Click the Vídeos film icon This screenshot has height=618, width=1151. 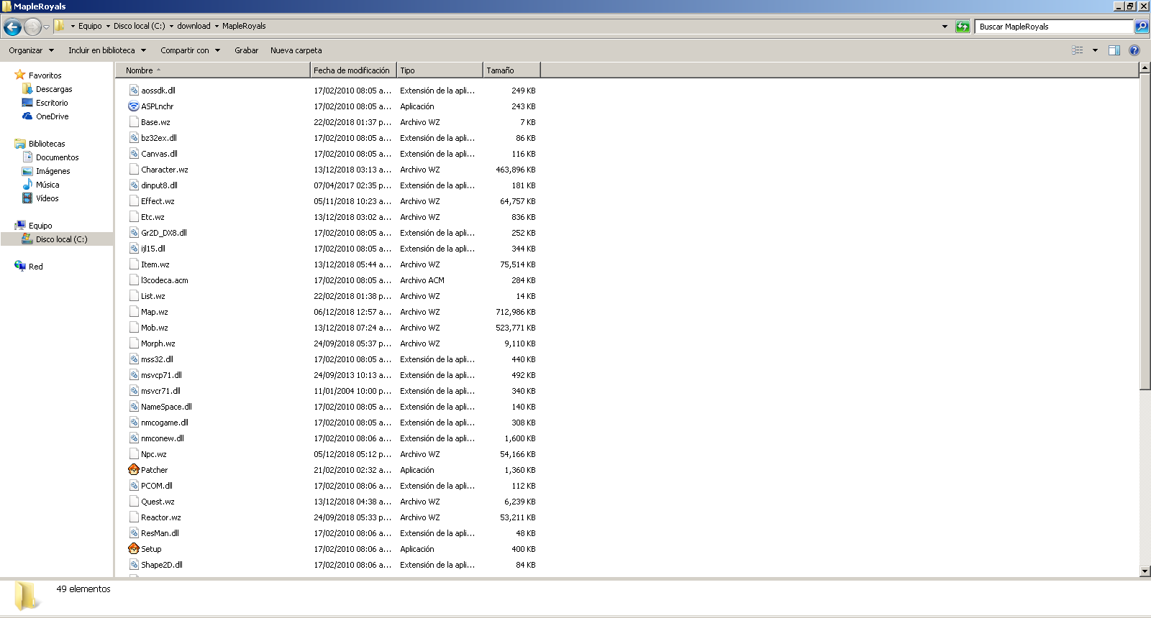tap(27, 198)
